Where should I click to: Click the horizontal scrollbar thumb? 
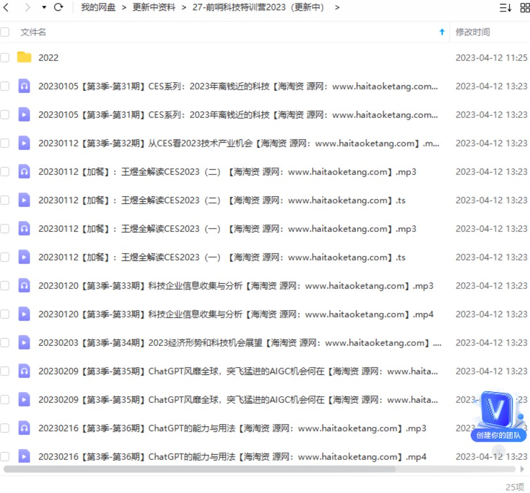tap(200, 469)
